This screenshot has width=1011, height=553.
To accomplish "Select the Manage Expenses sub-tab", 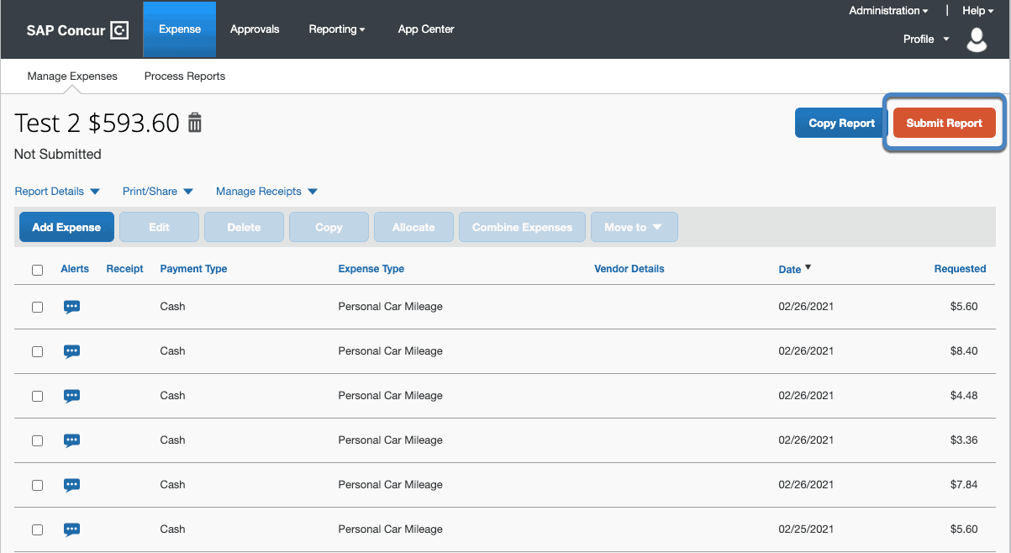I will tap(72, 76).
